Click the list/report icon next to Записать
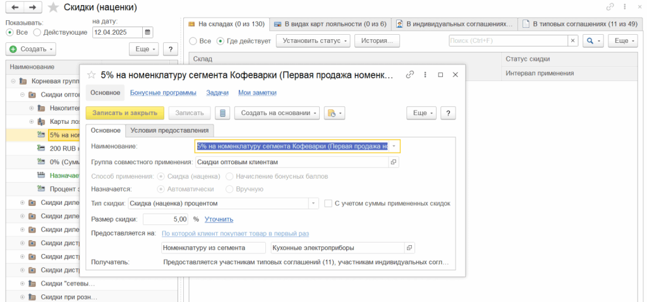 tap(223, 113)
